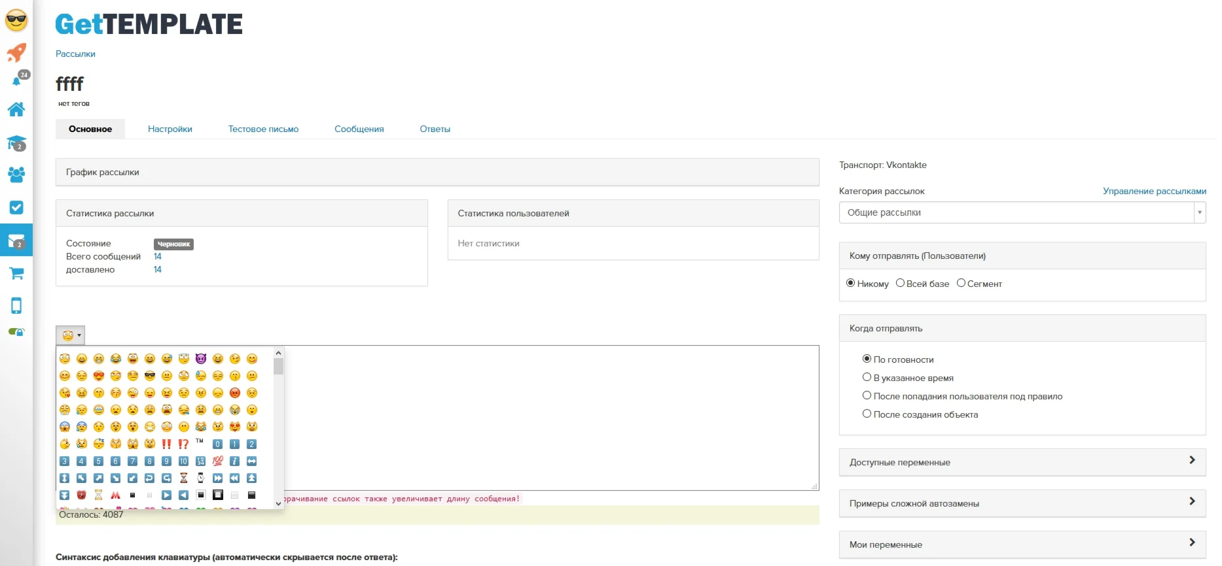
Task: Switch to the 'Настройки' tab
Action: point(170,129)
